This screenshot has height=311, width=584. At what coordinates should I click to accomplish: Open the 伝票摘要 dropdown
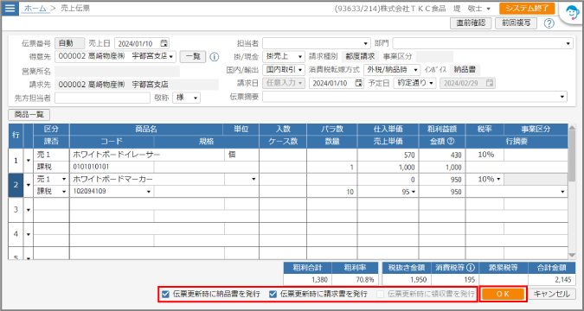tap(562, 97)
